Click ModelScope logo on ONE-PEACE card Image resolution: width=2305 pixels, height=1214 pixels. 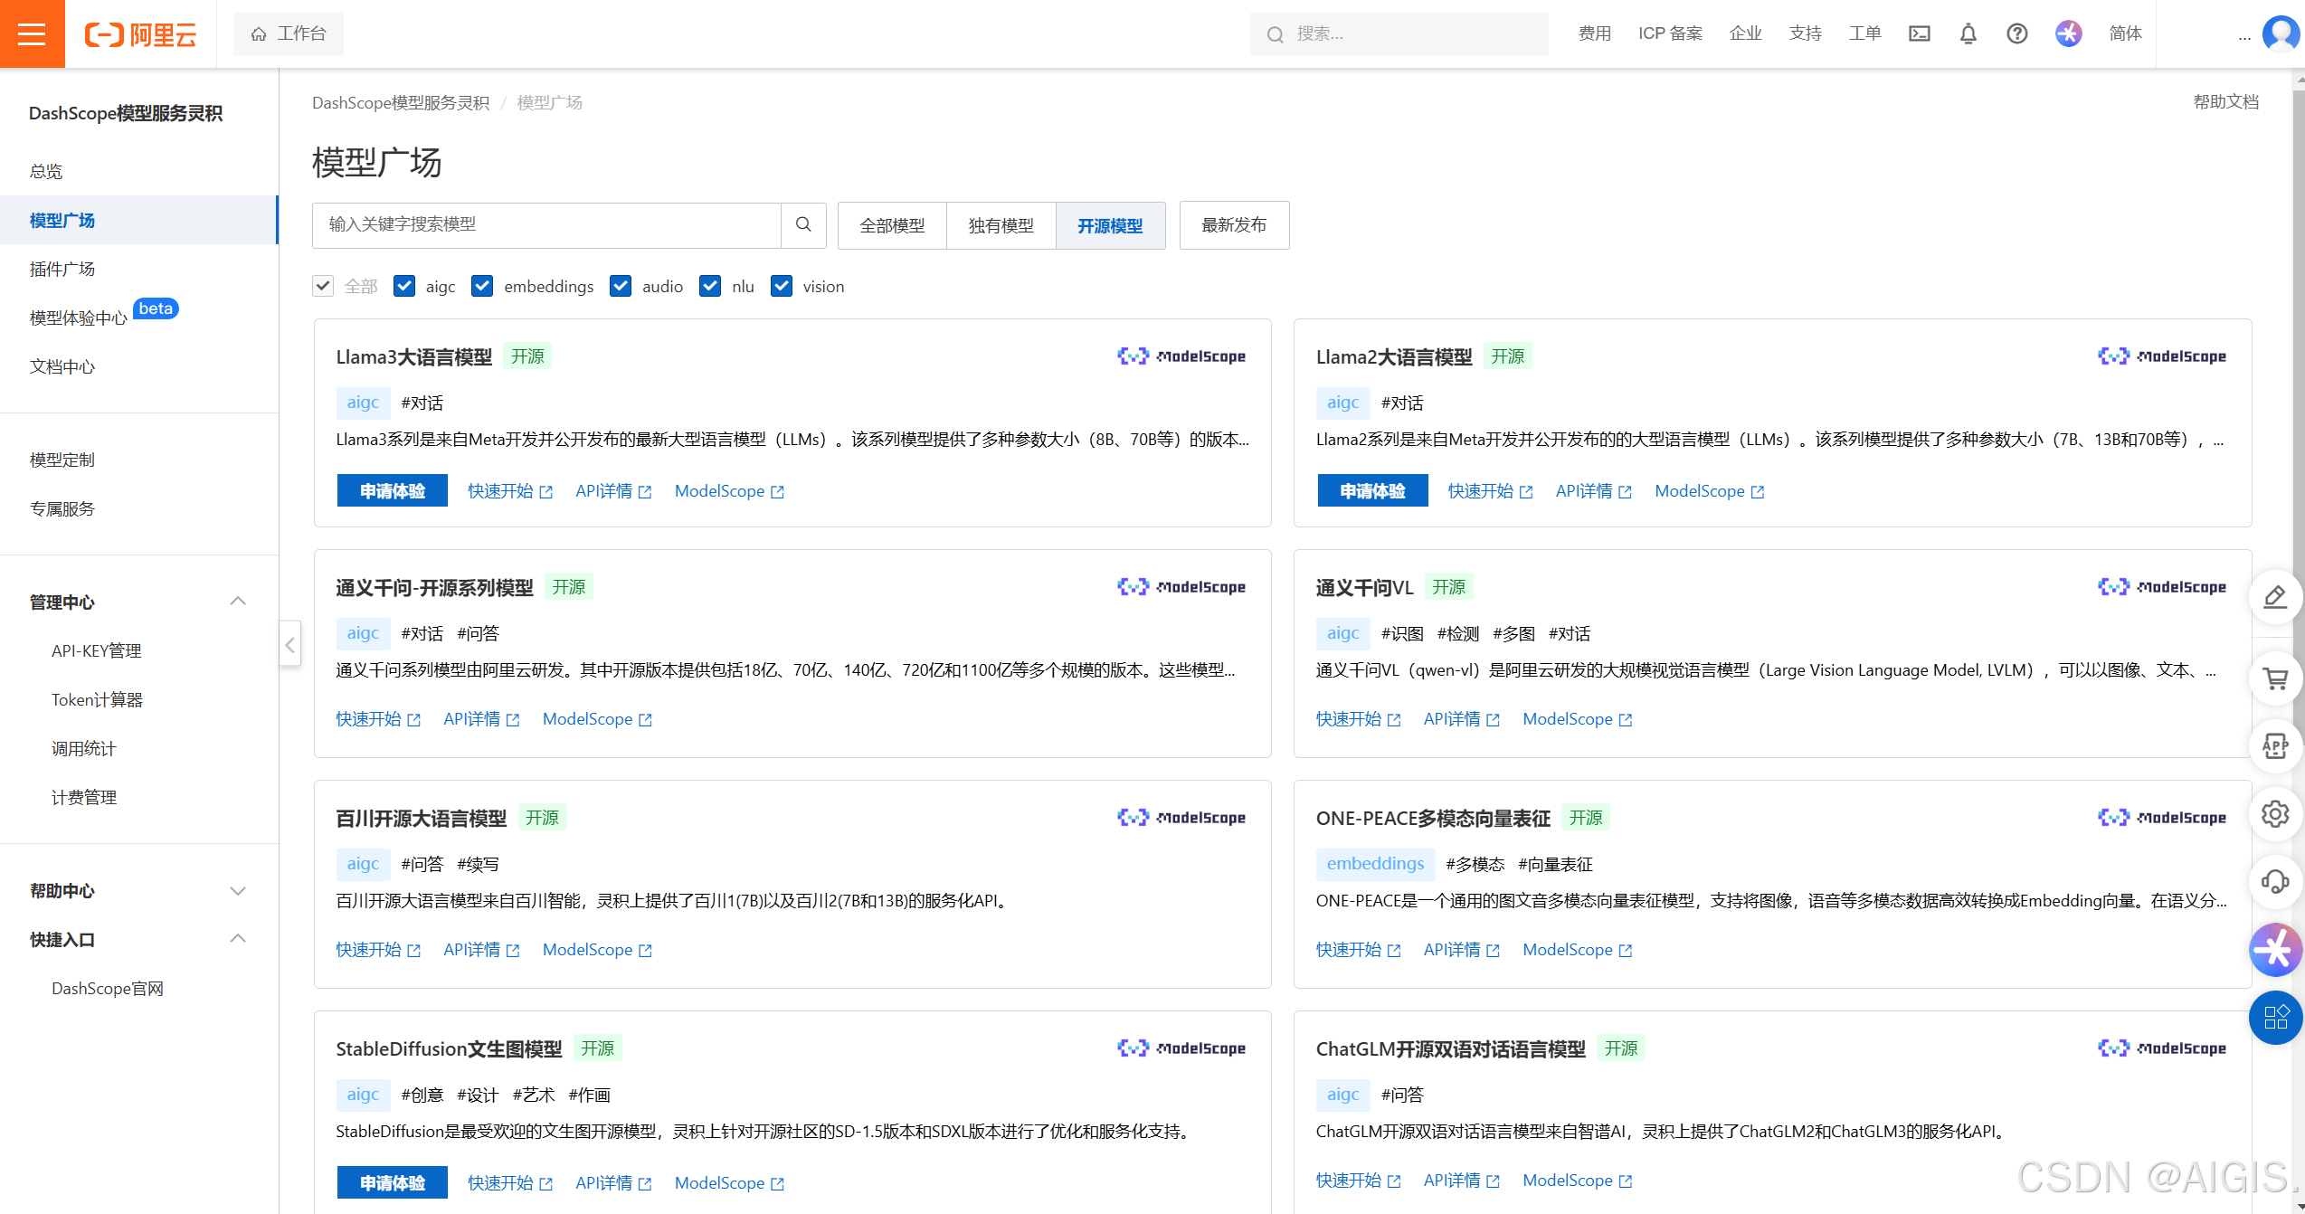pyautogui.click(x=2162, y=818)
